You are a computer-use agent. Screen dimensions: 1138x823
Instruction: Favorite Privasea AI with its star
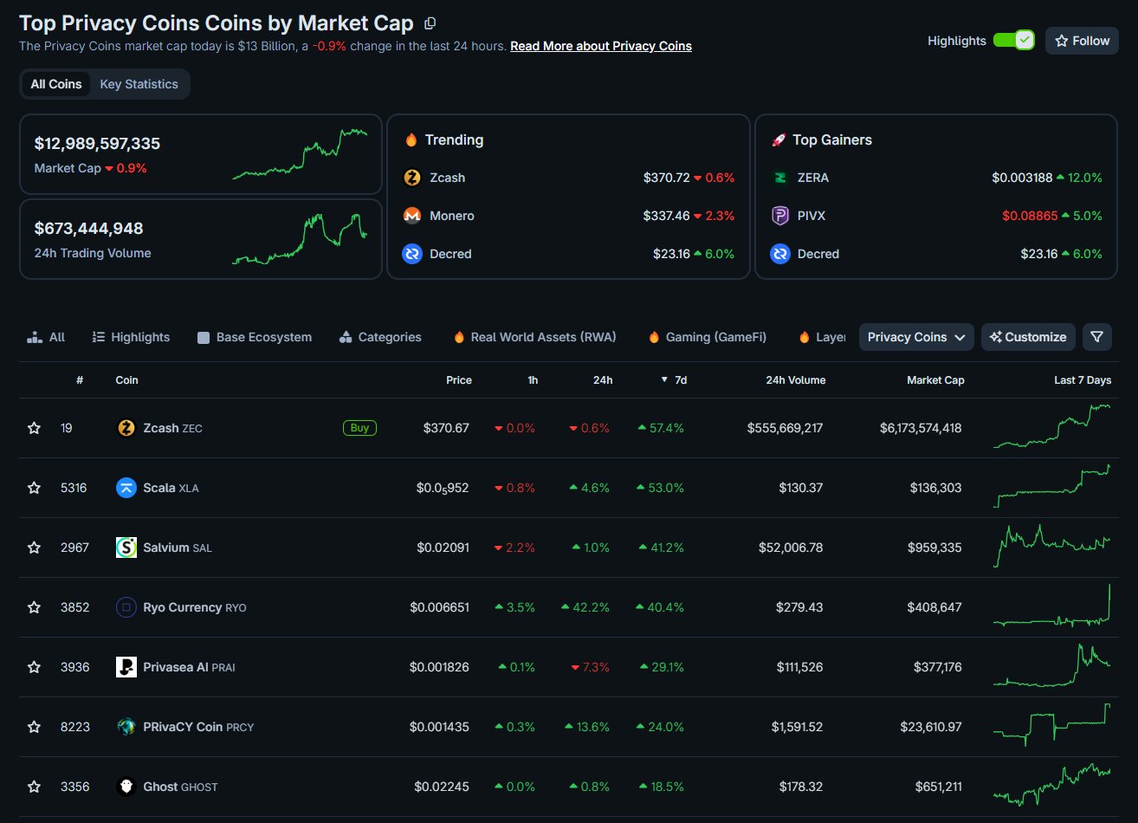tap(34, 667)
